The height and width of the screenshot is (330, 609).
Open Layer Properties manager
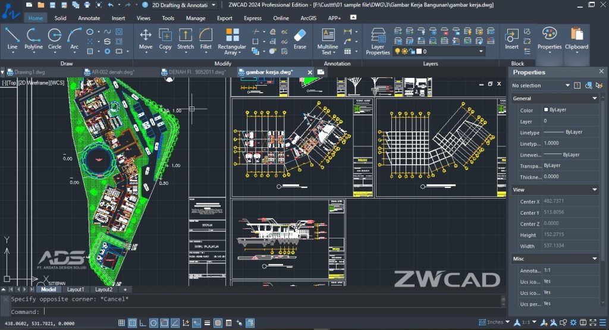[x=378, y=40]
